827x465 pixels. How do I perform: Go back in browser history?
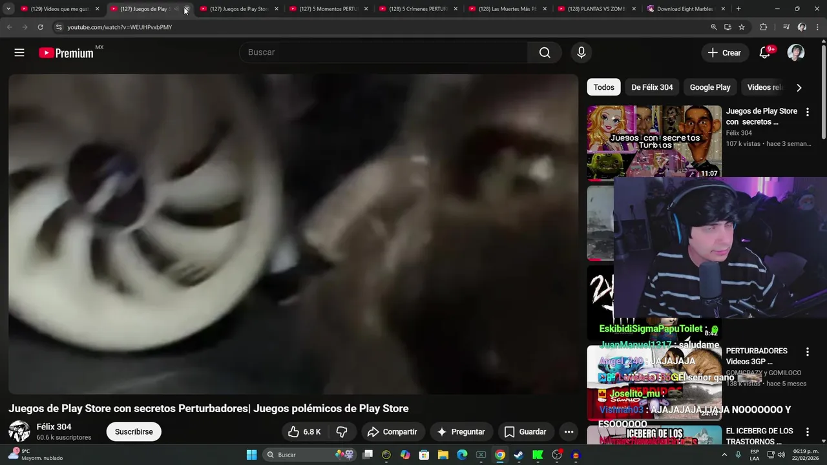coord(9,27)
